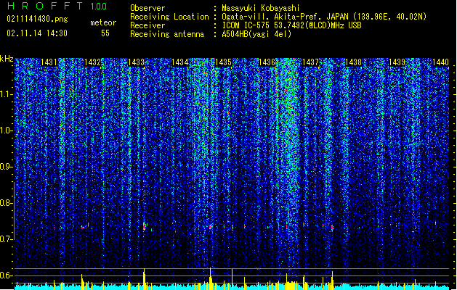Click the 1434 time marker
Image resolution: width=457 pixels, height=290 pixels.
[x=180, y=62]
